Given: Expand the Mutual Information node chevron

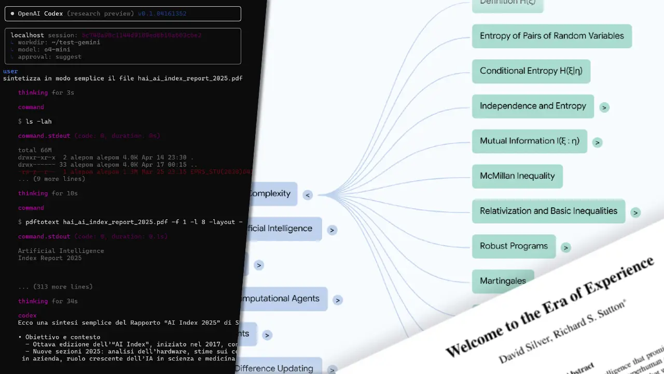Looking at the screenshot, I should [597, 142].
